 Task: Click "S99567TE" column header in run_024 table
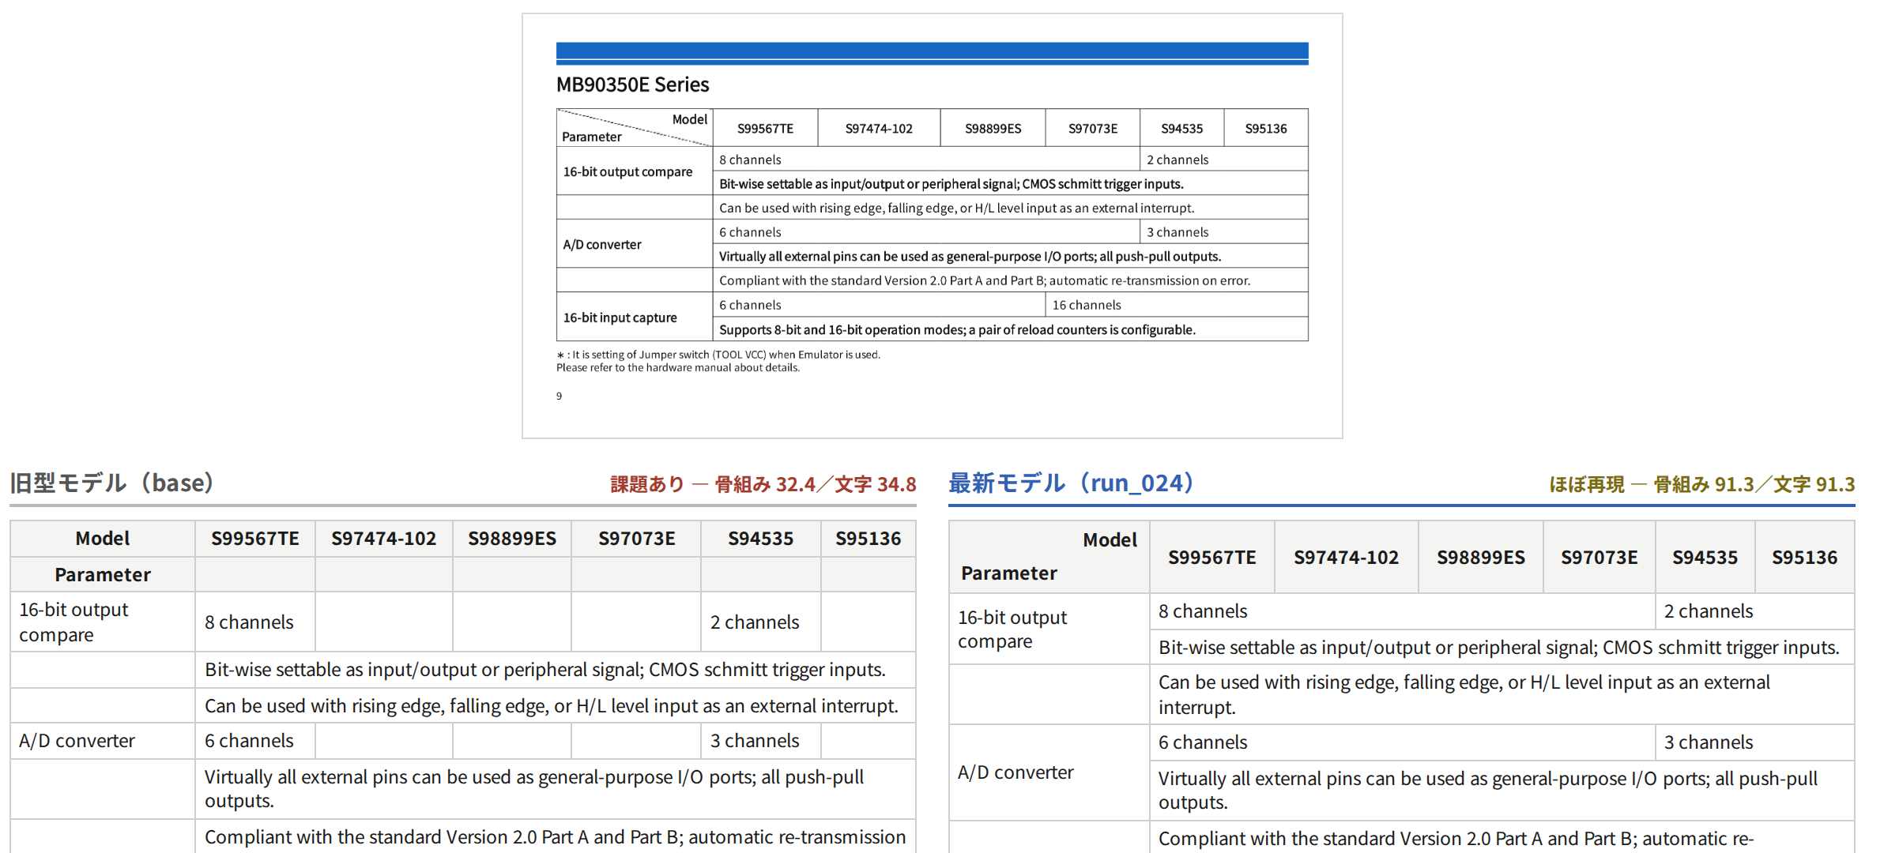[1212, 558]
